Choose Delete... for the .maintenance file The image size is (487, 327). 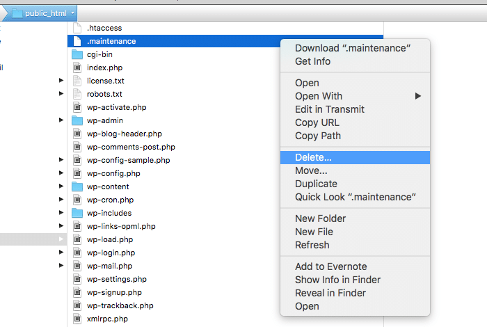click(355, 157)
